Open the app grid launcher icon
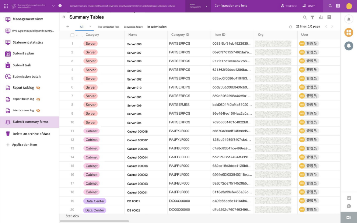Viewport: 357px width, 223px height. pyautogui.click(x=6, y=6)
